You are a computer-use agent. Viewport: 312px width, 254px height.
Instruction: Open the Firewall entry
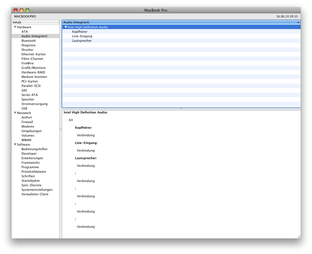27,122
